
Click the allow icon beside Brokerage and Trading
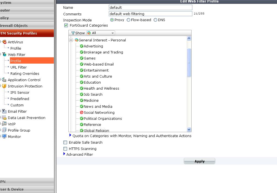(81, 52)
